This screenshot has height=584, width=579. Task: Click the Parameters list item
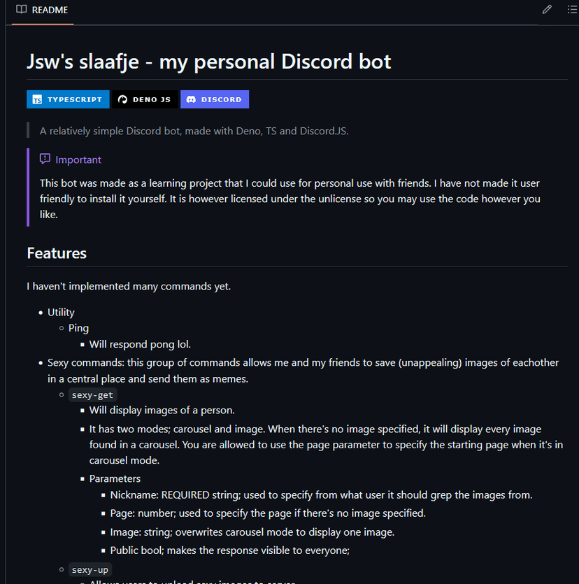pyautogui.click(x=115, y=478)
